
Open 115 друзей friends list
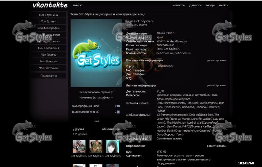point(80,134)
